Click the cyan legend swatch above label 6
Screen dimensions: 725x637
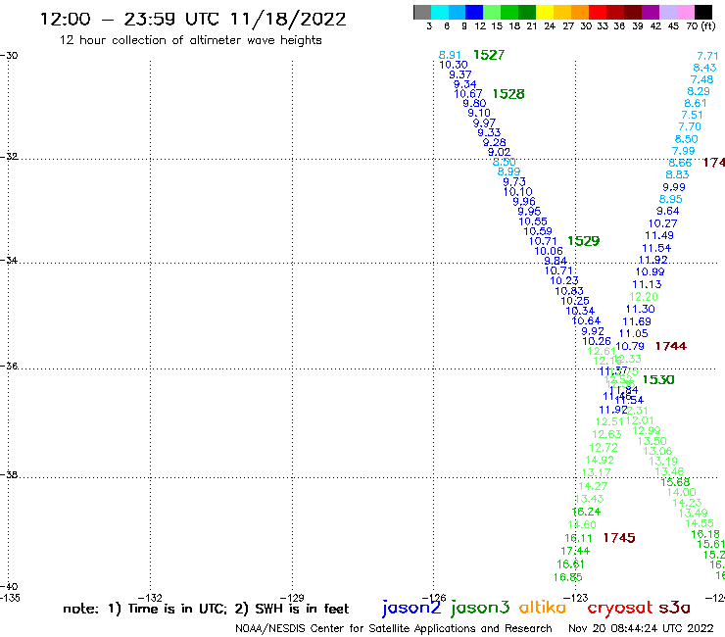pos(440,12)
